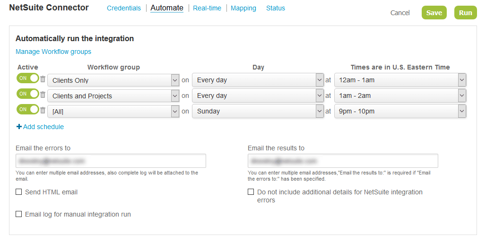Screen dimensions: 486x244
Task: Turn off the [All] schedule toggle
Action: (27, 109)
